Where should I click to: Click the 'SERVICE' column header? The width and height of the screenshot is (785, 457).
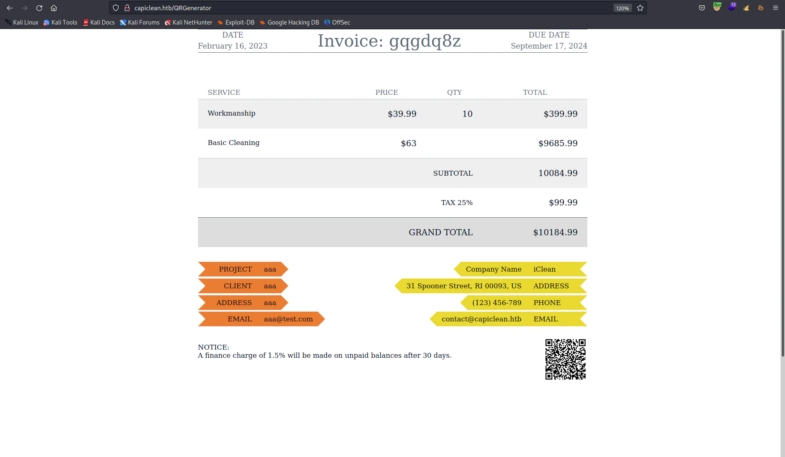click(224, 92)
